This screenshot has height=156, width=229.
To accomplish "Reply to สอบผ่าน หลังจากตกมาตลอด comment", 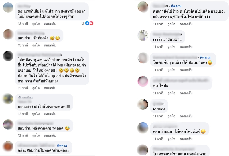I will (x=50, y=135).
